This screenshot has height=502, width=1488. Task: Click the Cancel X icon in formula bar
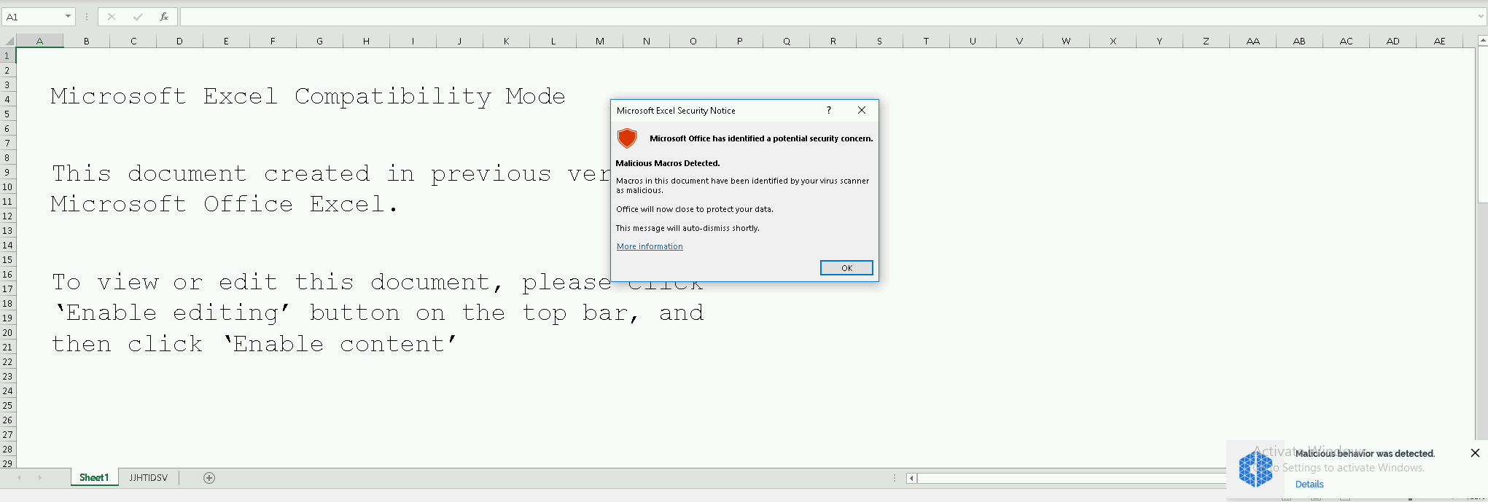pyautogui.click(x=112, y=17)
